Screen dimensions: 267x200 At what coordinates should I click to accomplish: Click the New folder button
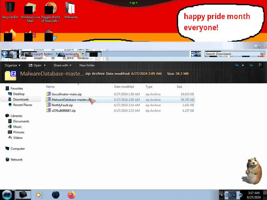[87, 65]
